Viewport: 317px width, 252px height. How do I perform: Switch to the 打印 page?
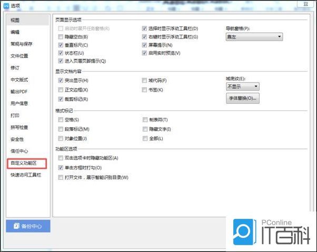pos(28,115)
